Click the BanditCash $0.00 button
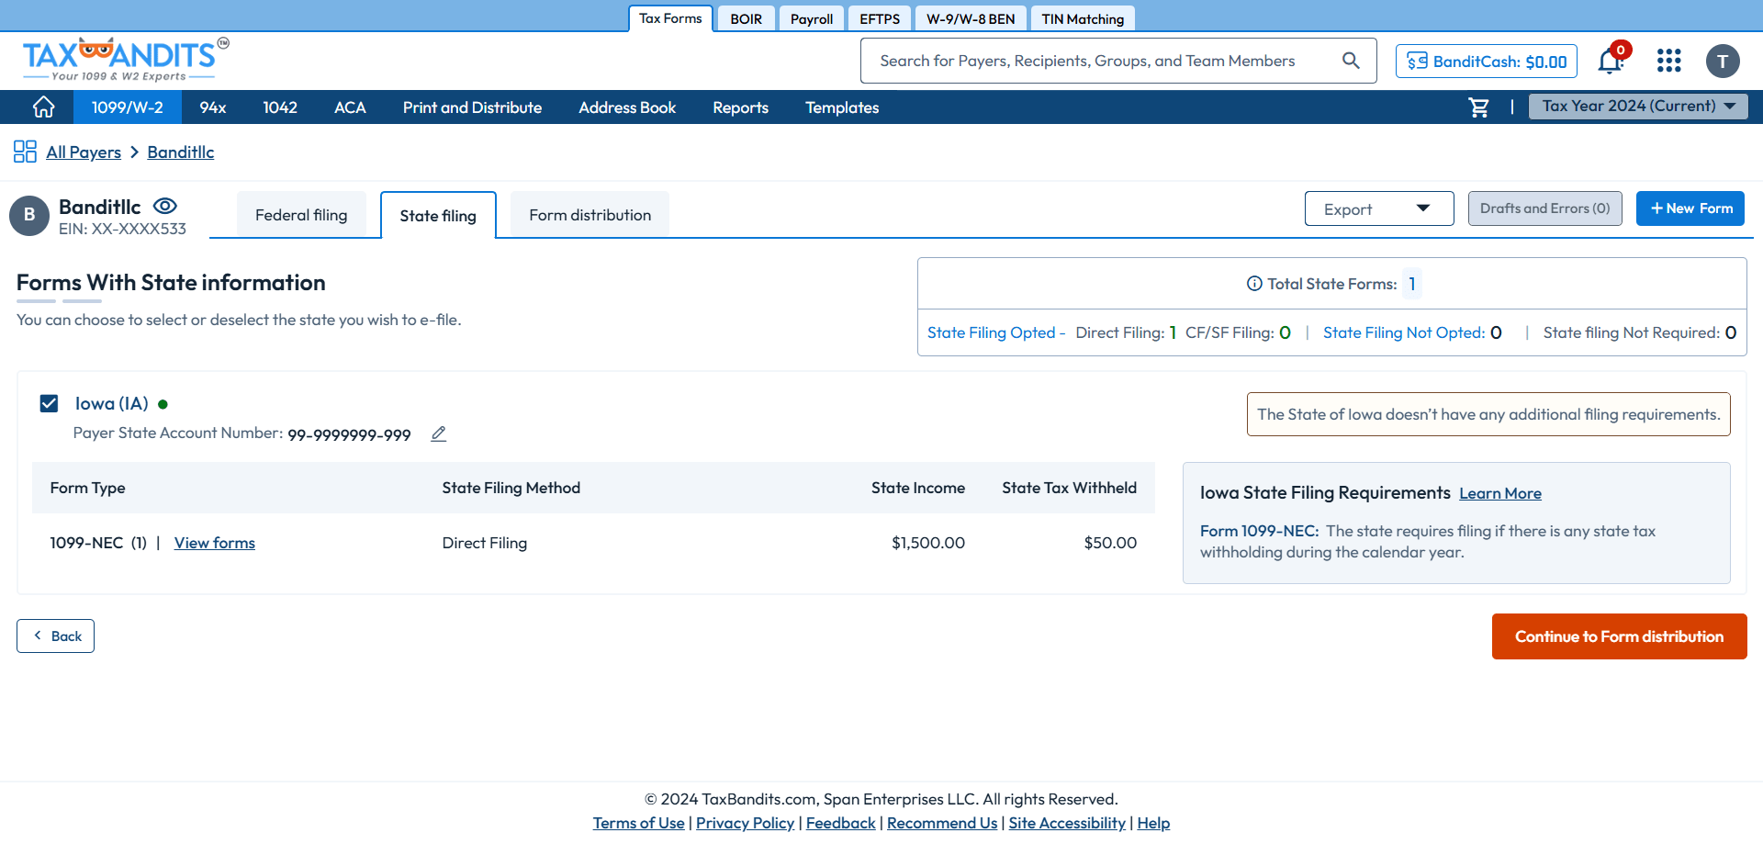The image size is (1763, 844). click(x=1487, y=62)
